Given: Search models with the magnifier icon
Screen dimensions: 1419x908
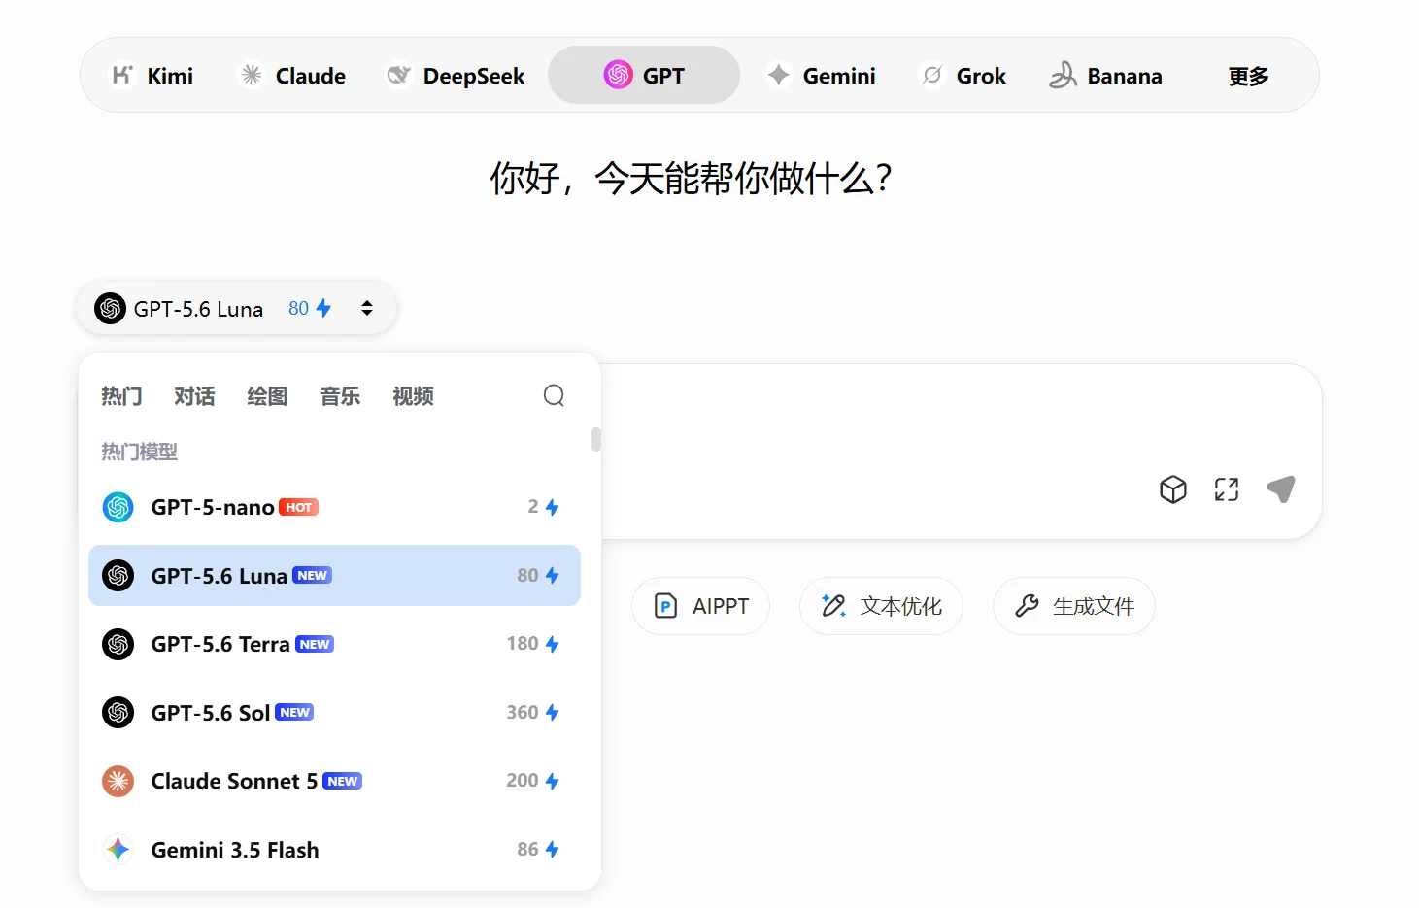Looking at the screenshot, I should pyautogui.click(x=554, y=395).
